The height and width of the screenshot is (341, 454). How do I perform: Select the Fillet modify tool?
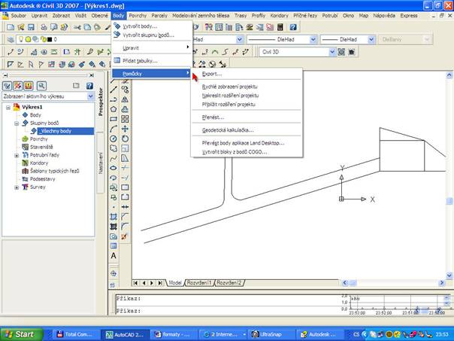(125, 227)
